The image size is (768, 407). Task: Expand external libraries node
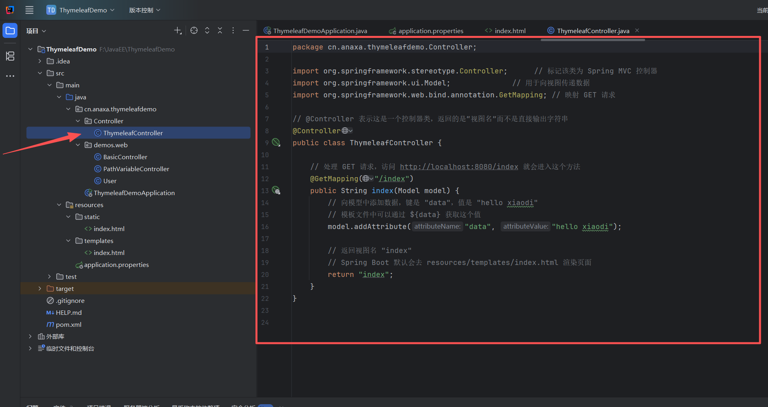click(30, 336)
